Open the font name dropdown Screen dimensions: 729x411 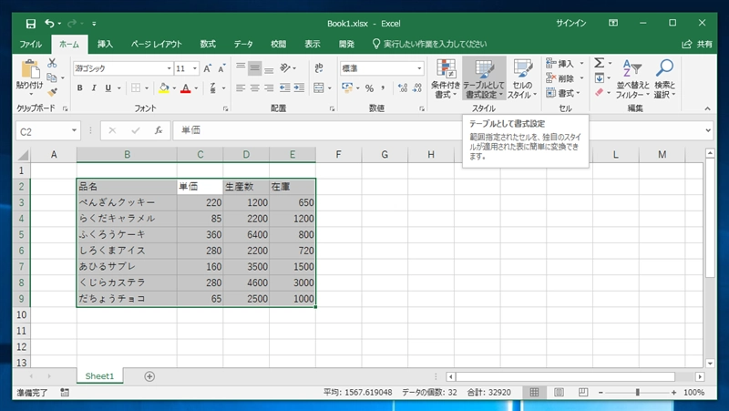169,69
